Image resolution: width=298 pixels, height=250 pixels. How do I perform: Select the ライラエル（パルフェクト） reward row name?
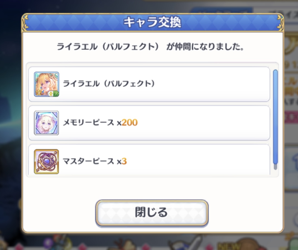coord(109,84)
